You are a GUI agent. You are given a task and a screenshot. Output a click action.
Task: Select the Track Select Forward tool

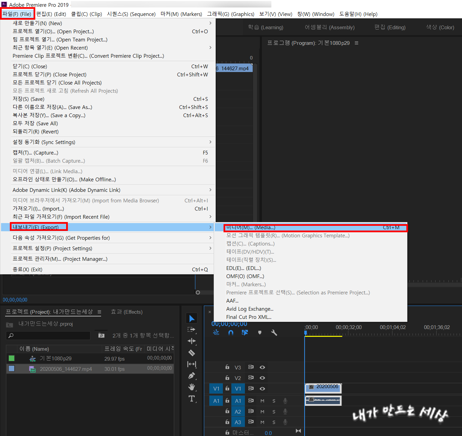[x=192, y=329]
